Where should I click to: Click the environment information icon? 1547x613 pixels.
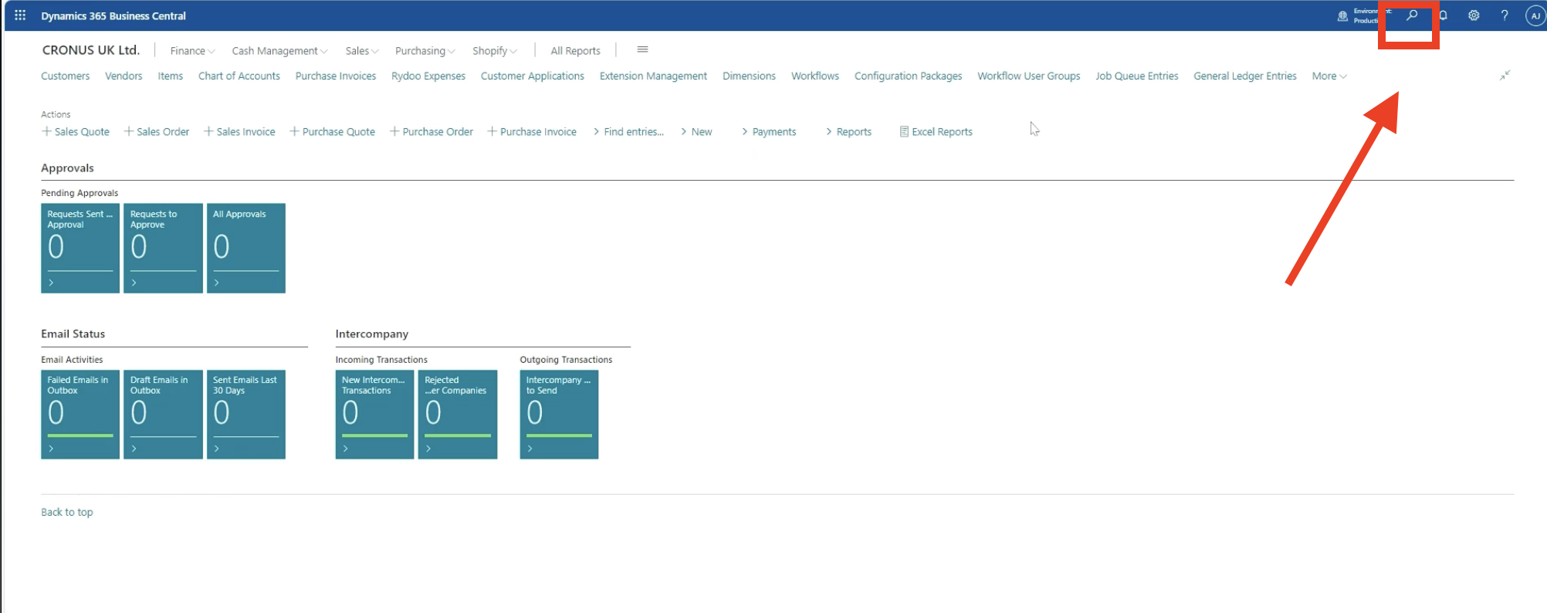[1343, 15]
